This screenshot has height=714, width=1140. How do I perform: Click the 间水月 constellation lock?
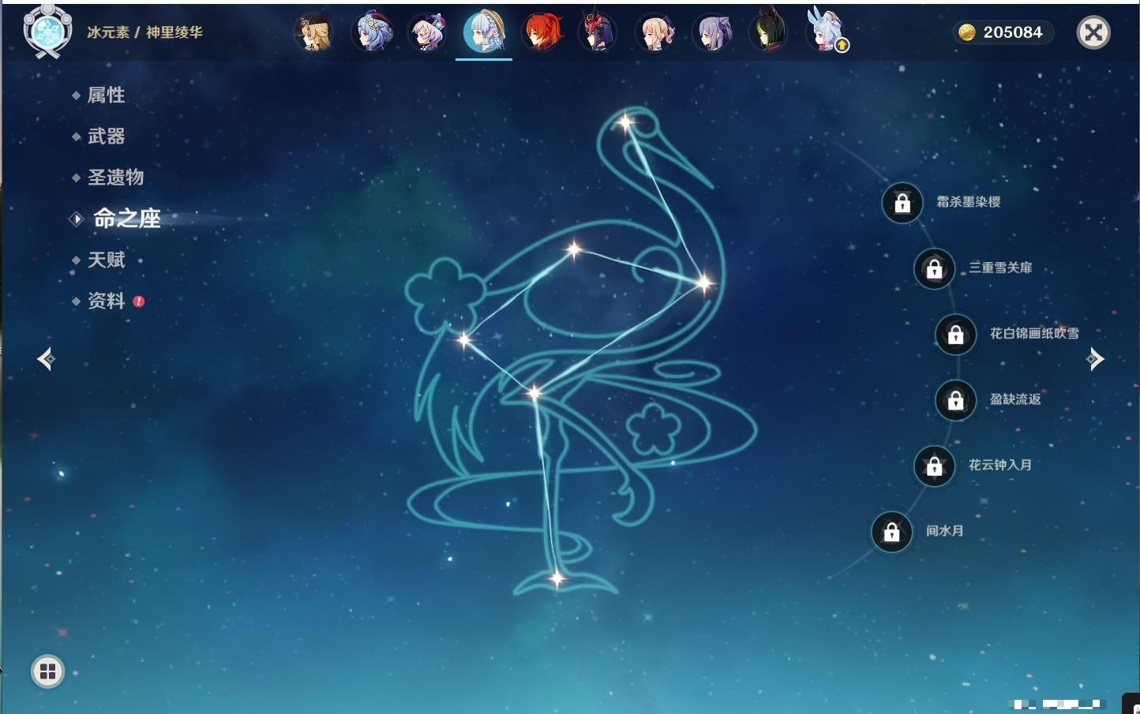pyautogui.click(x=891, y=532)
